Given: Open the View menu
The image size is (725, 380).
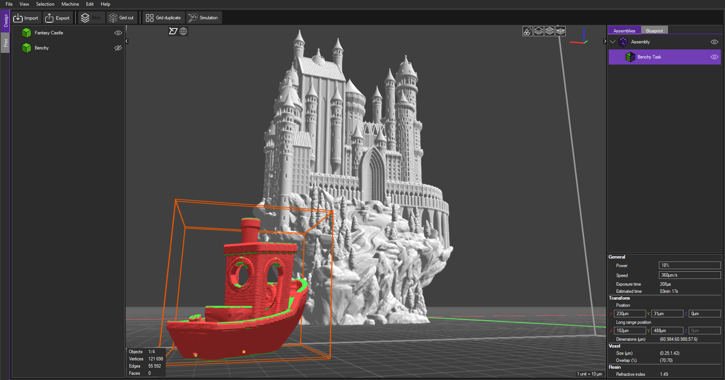Looking at the screenshot, I should 24,4.
